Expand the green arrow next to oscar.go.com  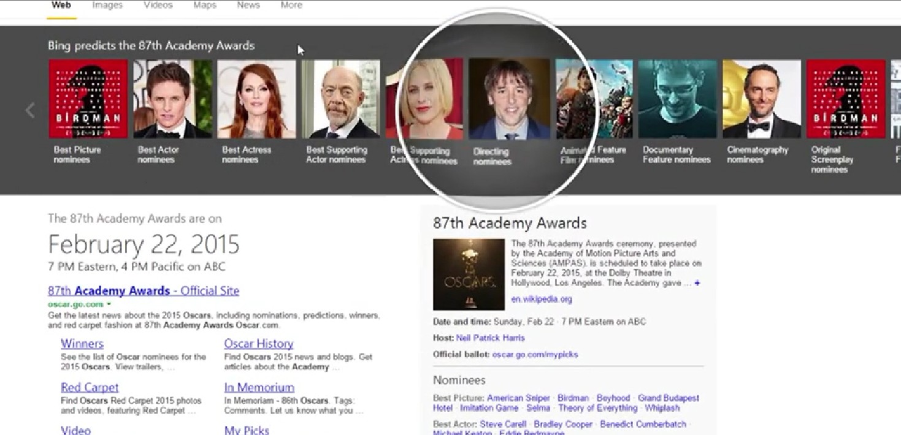(x=109, y=304)
